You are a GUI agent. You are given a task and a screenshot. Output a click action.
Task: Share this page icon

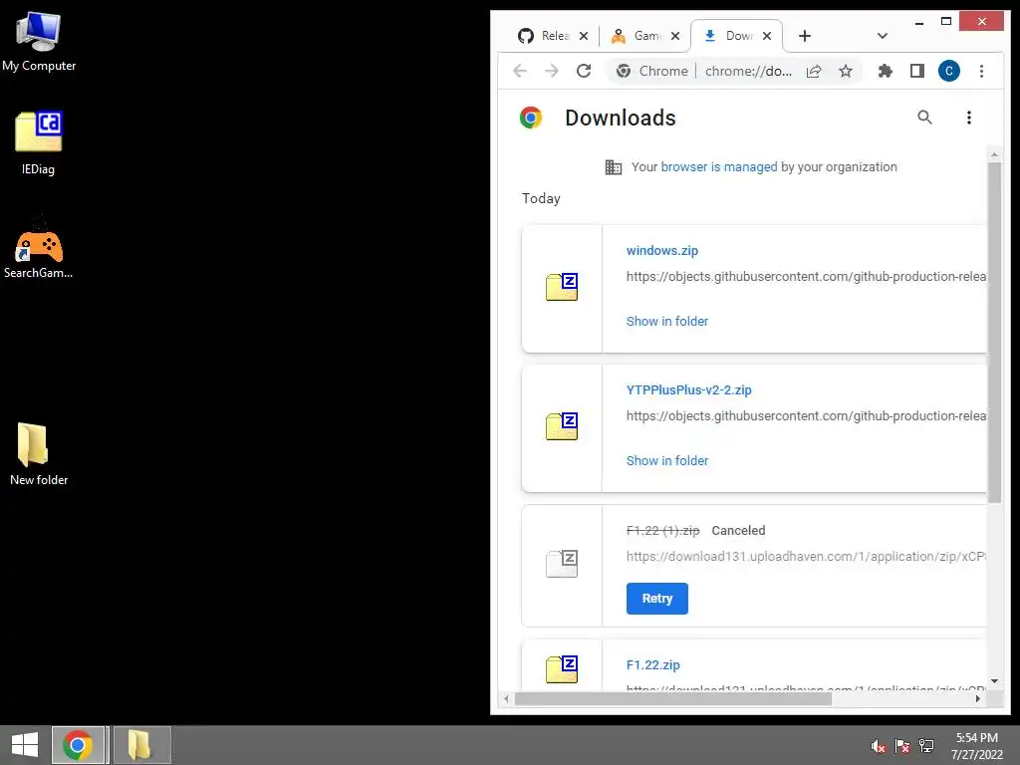[814, 71]
